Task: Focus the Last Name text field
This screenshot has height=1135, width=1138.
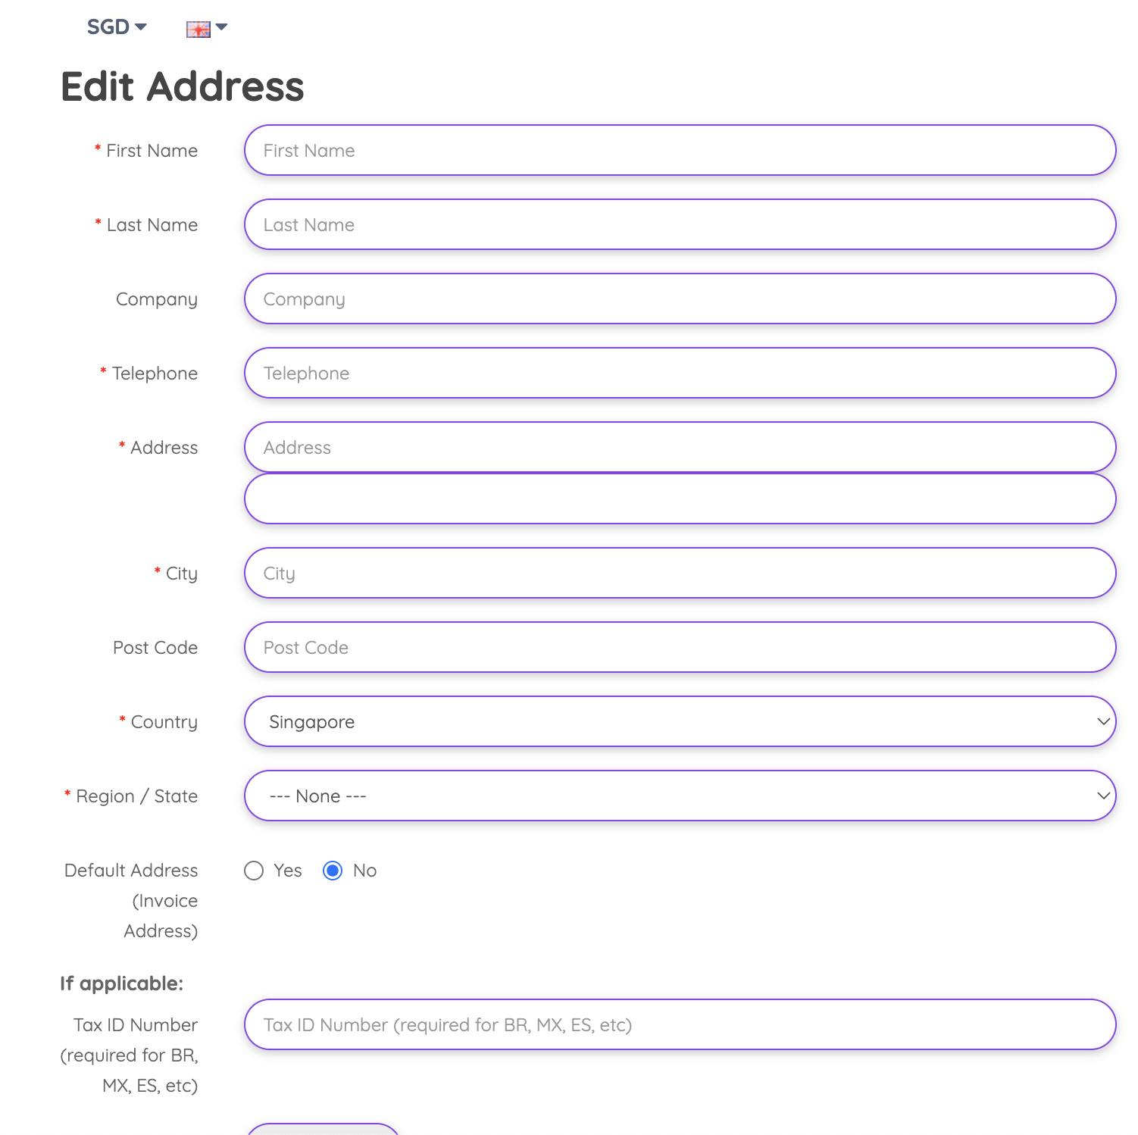Action: click(x=679, y=224)
